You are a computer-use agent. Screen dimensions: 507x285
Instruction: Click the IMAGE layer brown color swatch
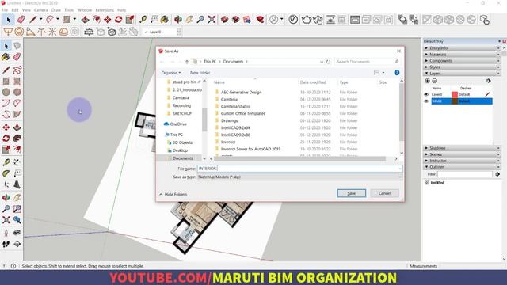click(x=455, y=101)
